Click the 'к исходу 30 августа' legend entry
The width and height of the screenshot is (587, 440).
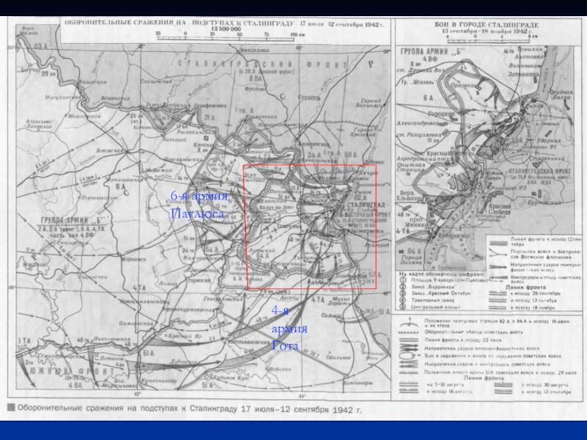coord(544,384)
